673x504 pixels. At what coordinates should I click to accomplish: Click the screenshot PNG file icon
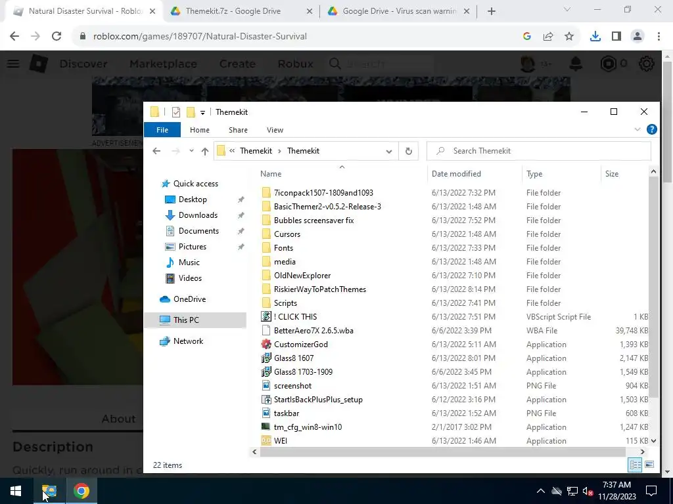[266, 386]
